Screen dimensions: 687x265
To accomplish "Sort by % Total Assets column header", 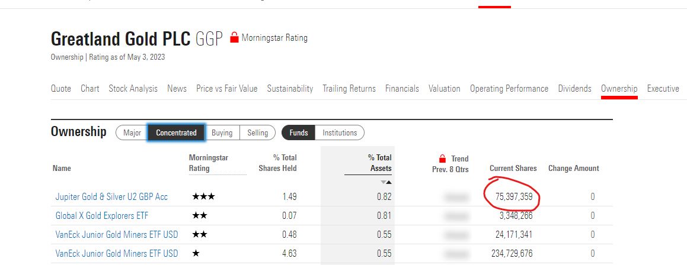I will click(380, 163).
